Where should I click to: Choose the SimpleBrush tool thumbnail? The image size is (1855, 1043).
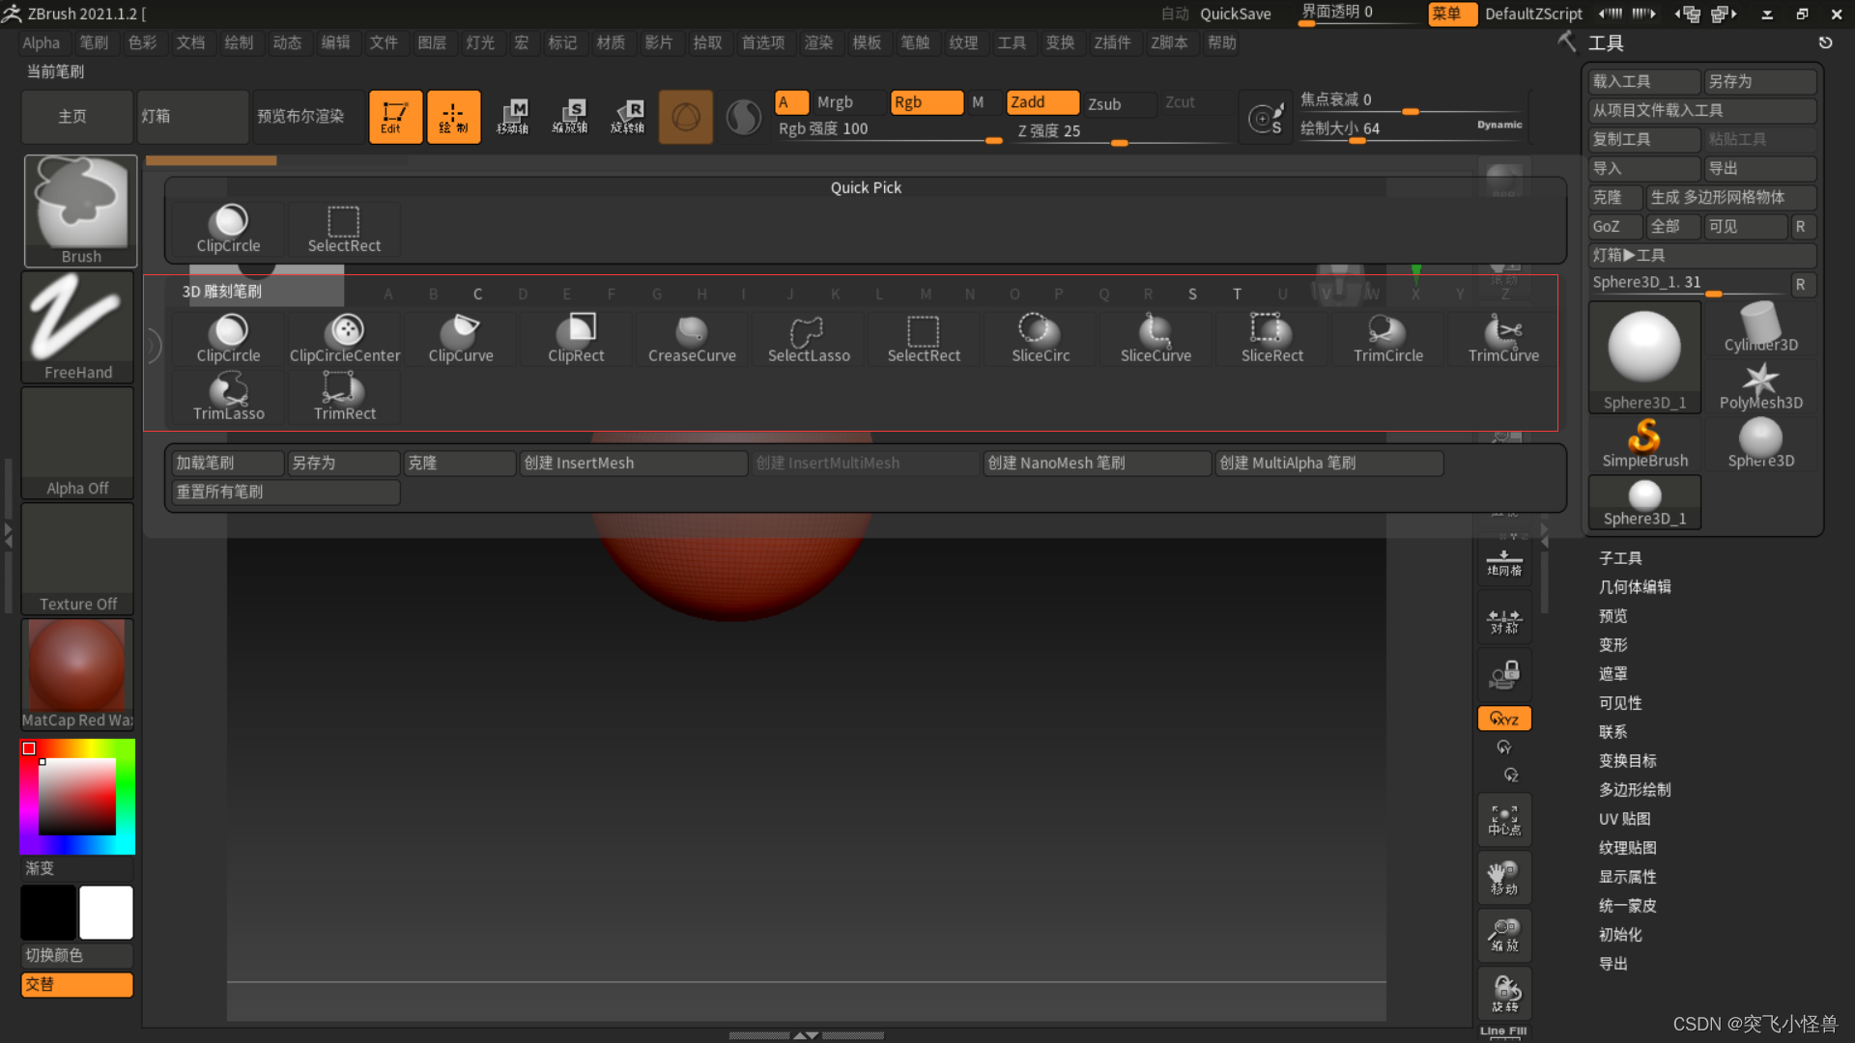pos(1644,443)
